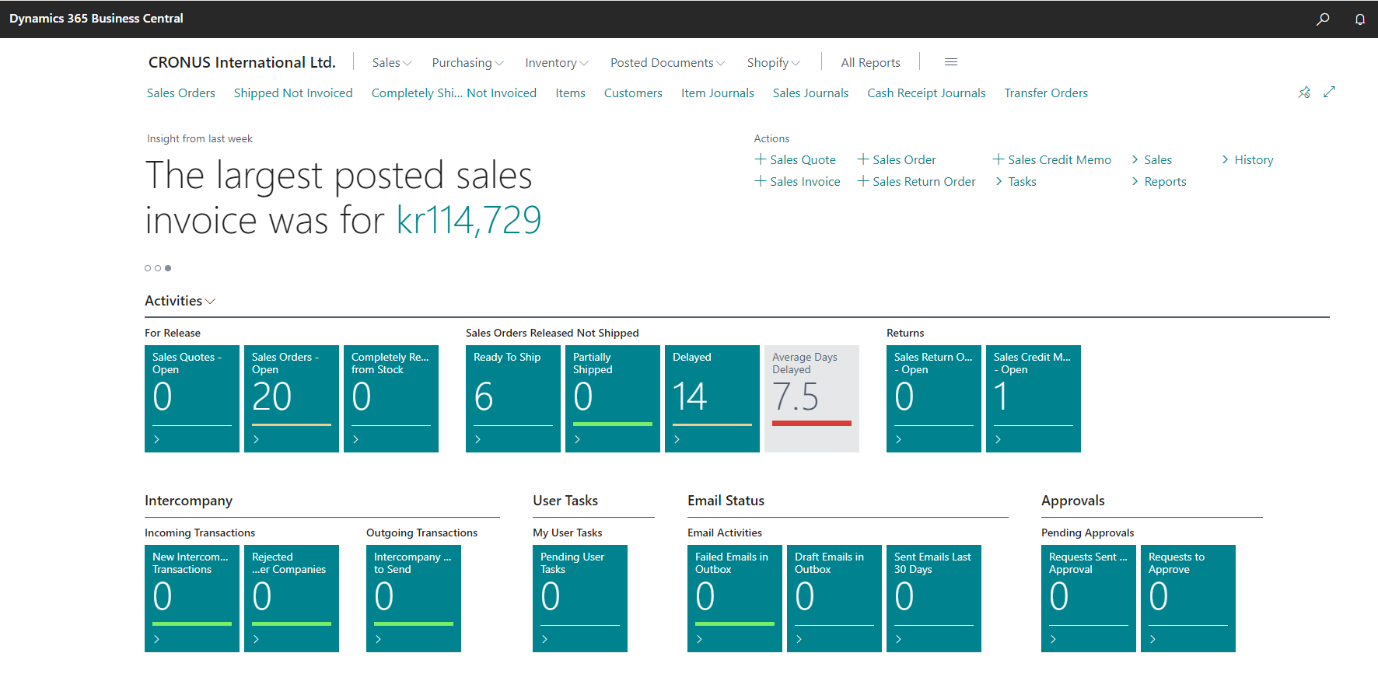Click arrow on Sales Return Orders - Open tile
Image resolution: width=1378 pixels, height=681 pixels.
point(898,439)
